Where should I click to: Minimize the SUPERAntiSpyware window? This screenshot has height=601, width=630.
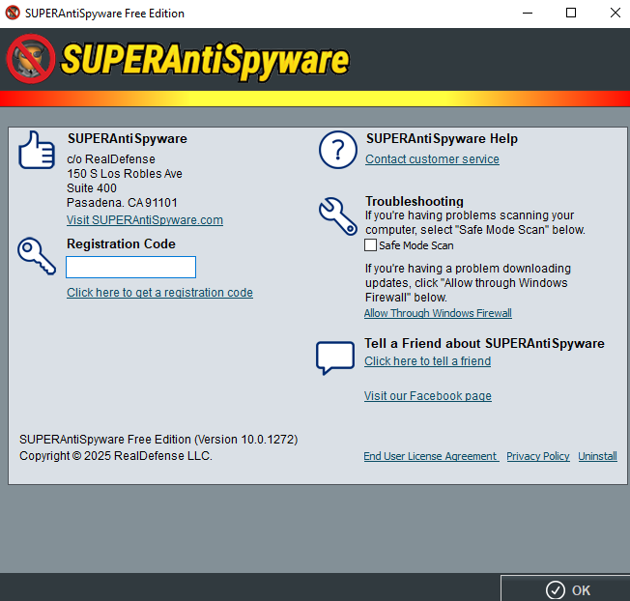coord(528,13)
